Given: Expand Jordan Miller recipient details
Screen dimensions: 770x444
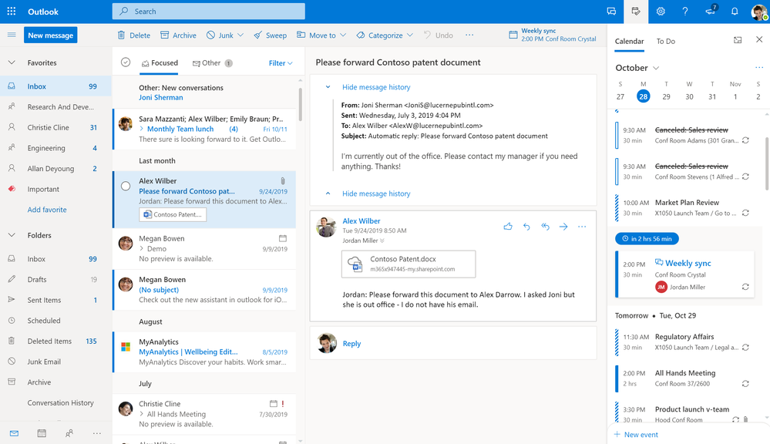Looking at the screenshot, I should tap(382, 240).
